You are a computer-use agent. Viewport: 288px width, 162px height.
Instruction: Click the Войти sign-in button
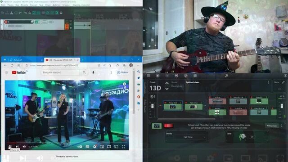point(122,72)
